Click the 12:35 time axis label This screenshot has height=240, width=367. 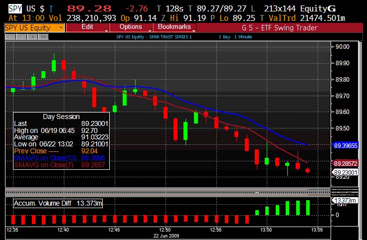click(x=12, y=230)
